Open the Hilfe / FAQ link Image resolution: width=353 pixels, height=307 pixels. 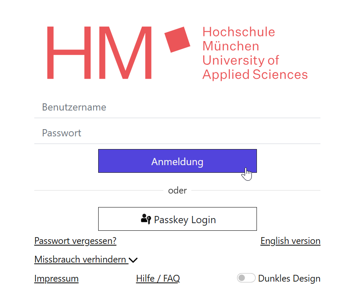[158, 279]
